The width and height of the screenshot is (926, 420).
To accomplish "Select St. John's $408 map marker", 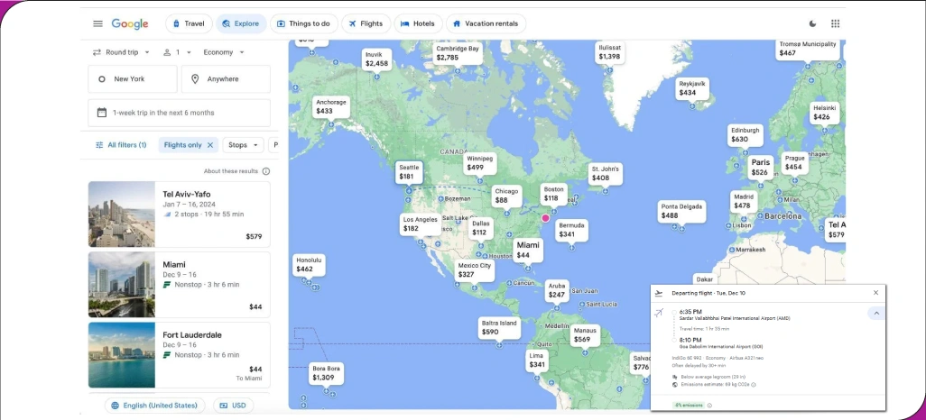I will point(606,173).
